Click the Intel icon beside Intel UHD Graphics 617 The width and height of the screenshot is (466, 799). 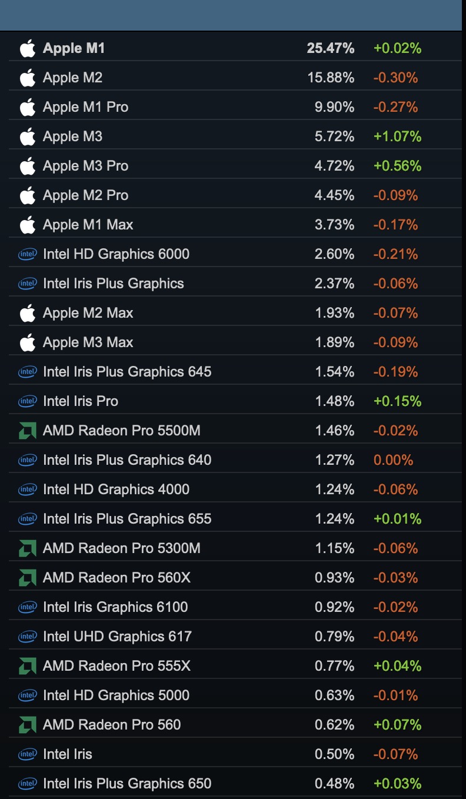28,637
